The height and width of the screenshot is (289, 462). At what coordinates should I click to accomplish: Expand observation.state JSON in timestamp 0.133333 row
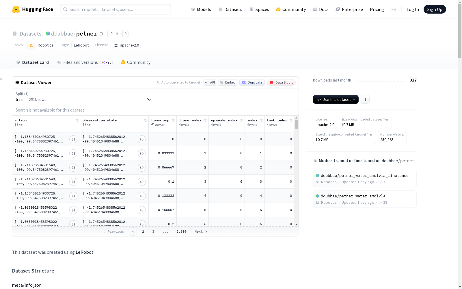point(142,196)
